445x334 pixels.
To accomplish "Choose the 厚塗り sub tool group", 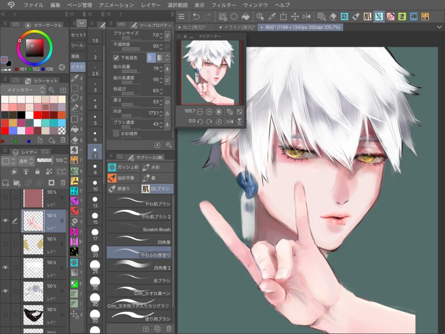I will (x=123, y=189).
